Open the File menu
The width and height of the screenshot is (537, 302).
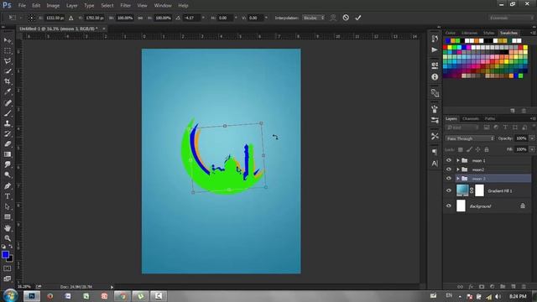pyautogui.click(x=22, y=6)
